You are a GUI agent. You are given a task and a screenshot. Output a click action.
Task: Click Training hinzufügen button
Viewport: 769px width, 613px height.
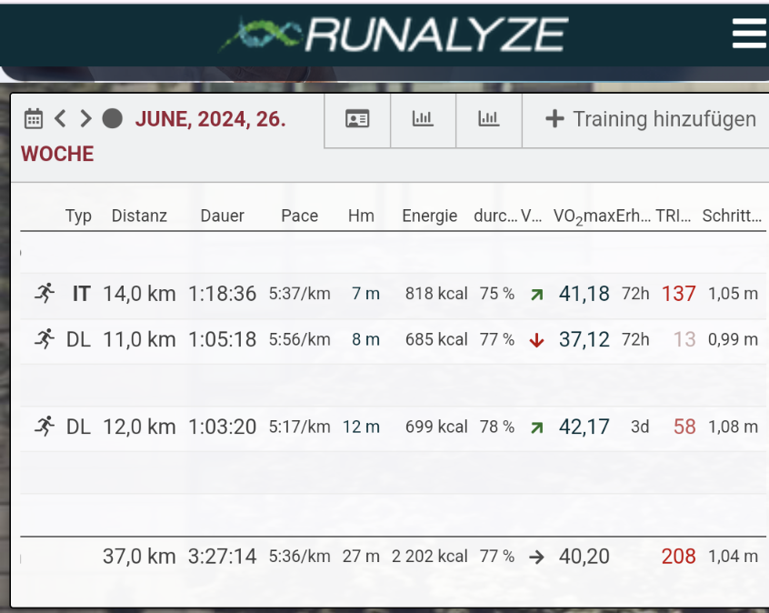[x=650, y=119]
